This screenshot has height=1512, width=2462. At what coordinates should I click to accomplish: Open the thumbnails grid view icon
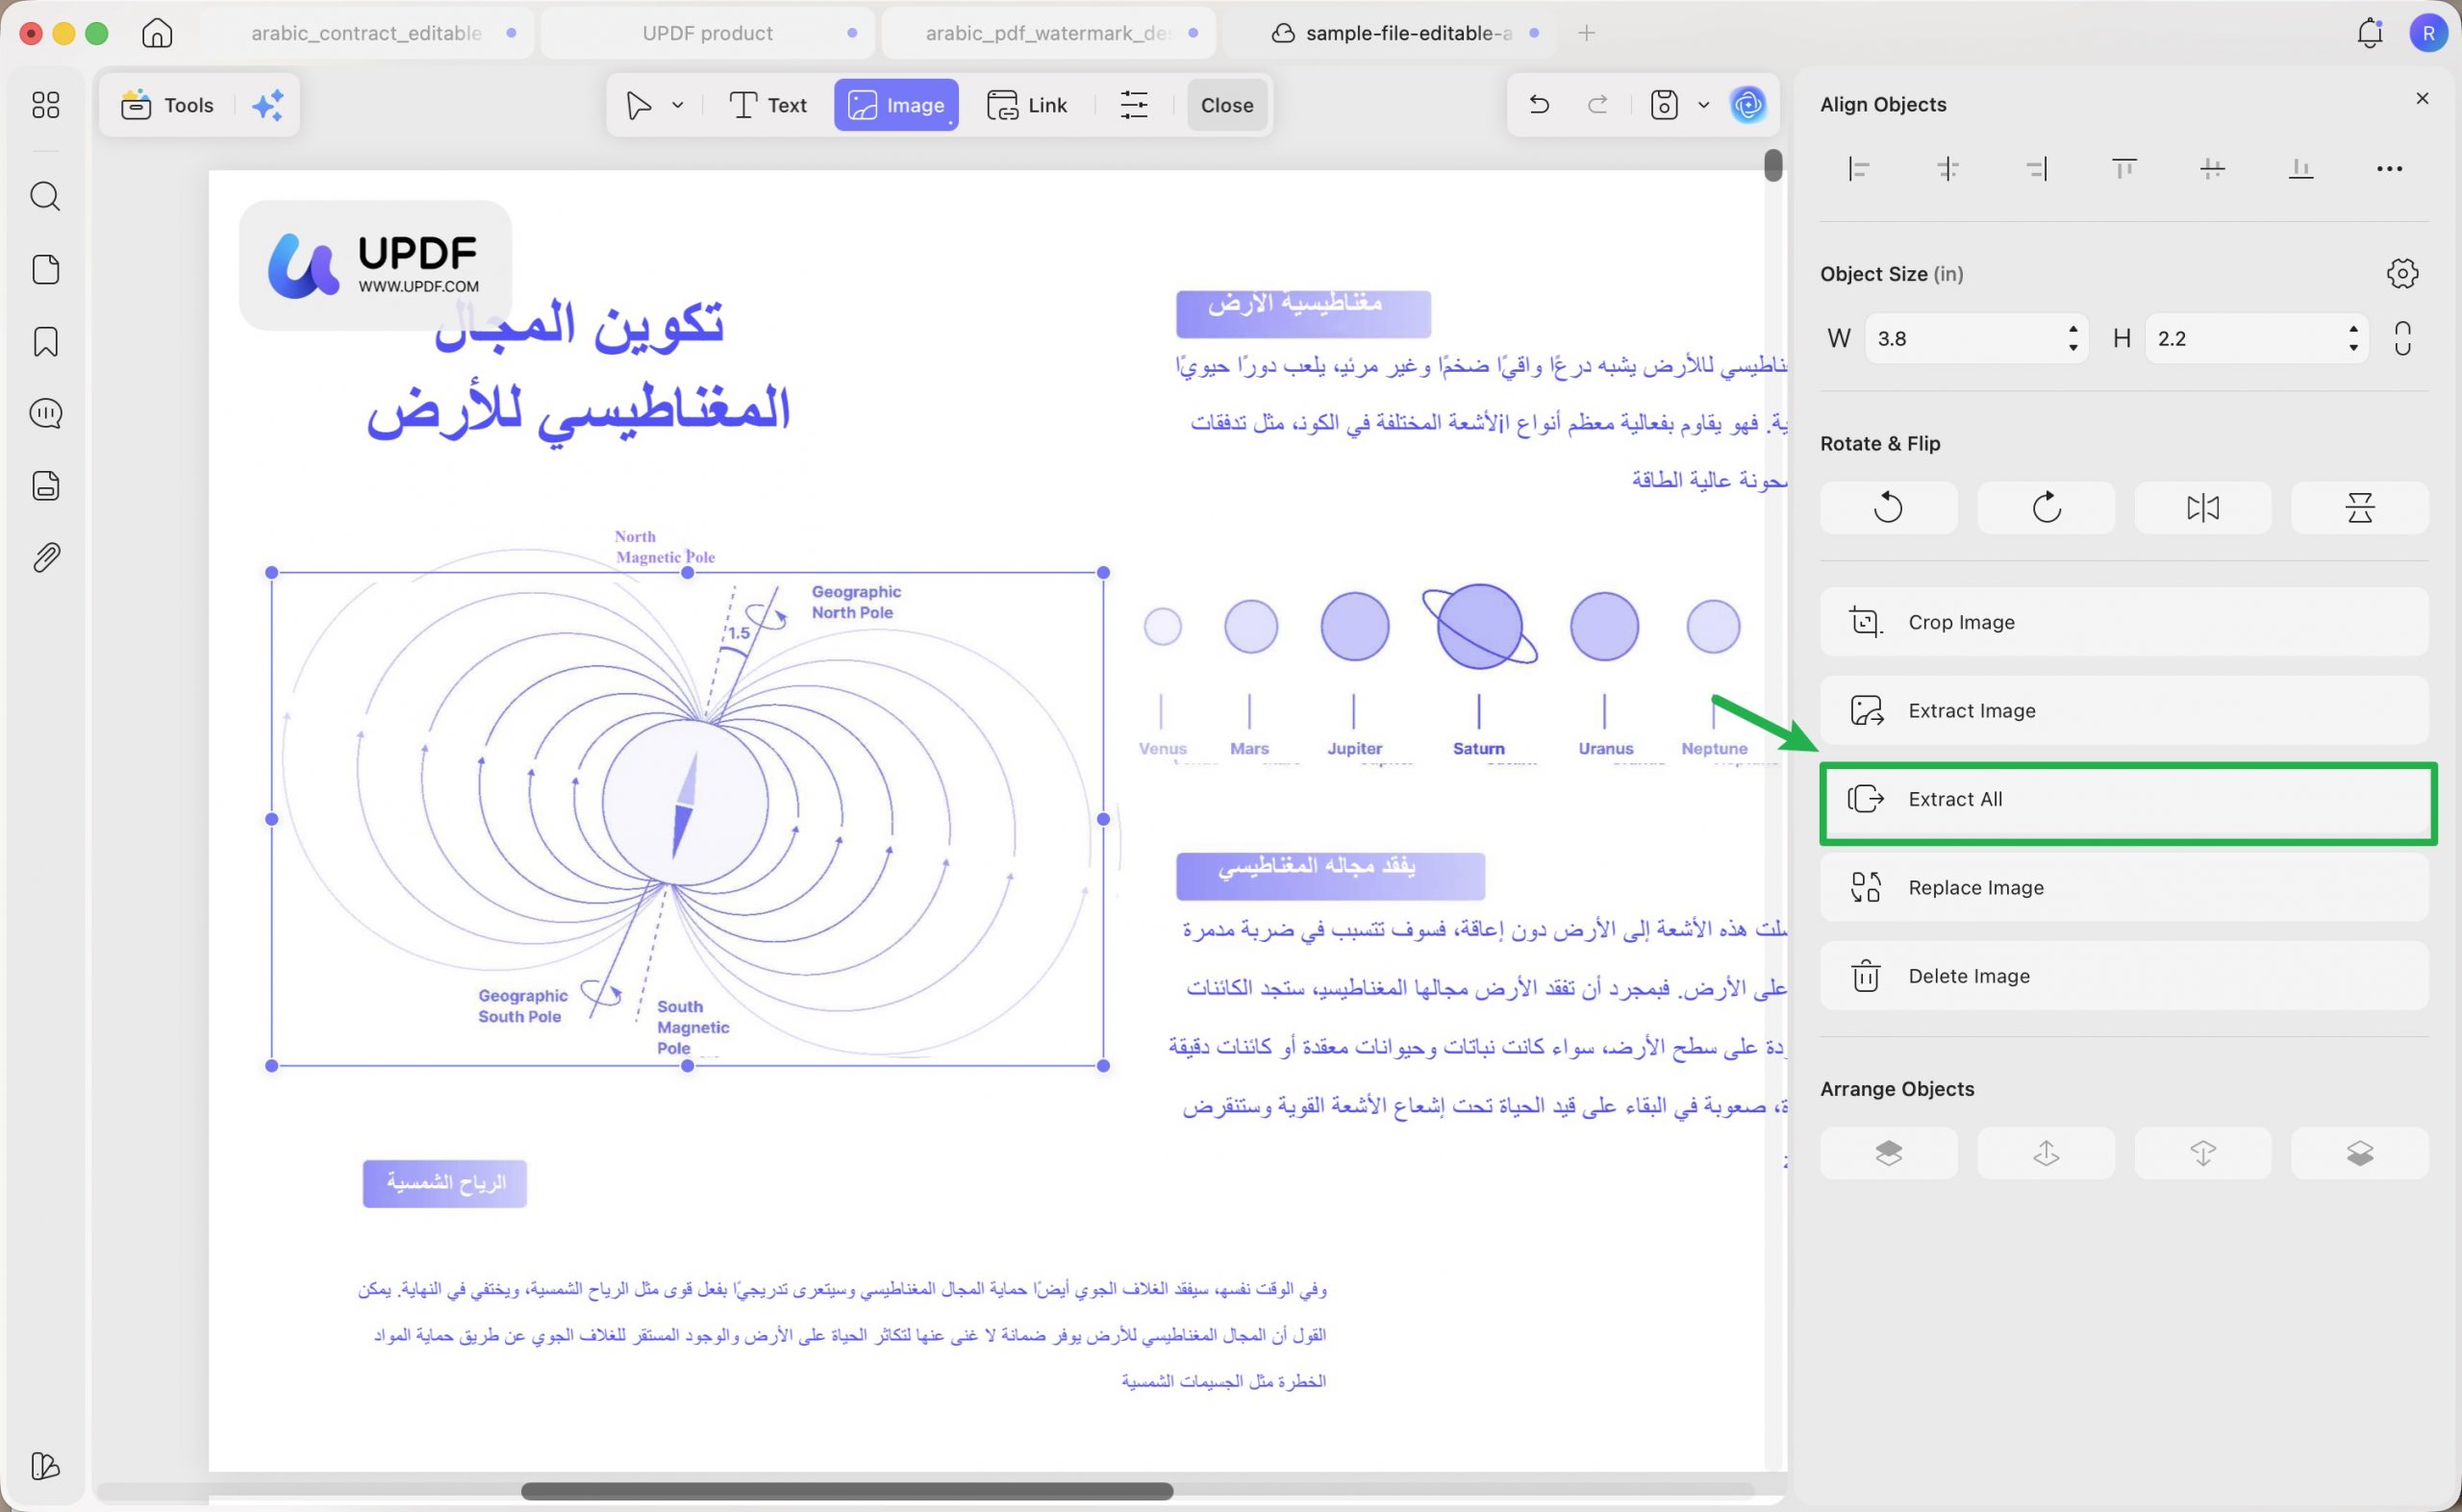(46, 105)
